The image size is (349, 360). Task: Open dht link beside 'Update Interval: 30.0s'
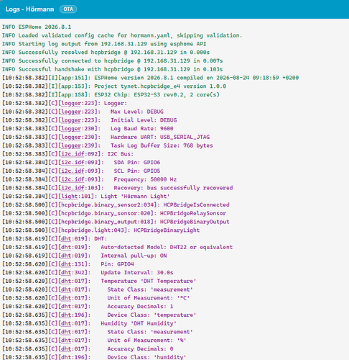66,273
